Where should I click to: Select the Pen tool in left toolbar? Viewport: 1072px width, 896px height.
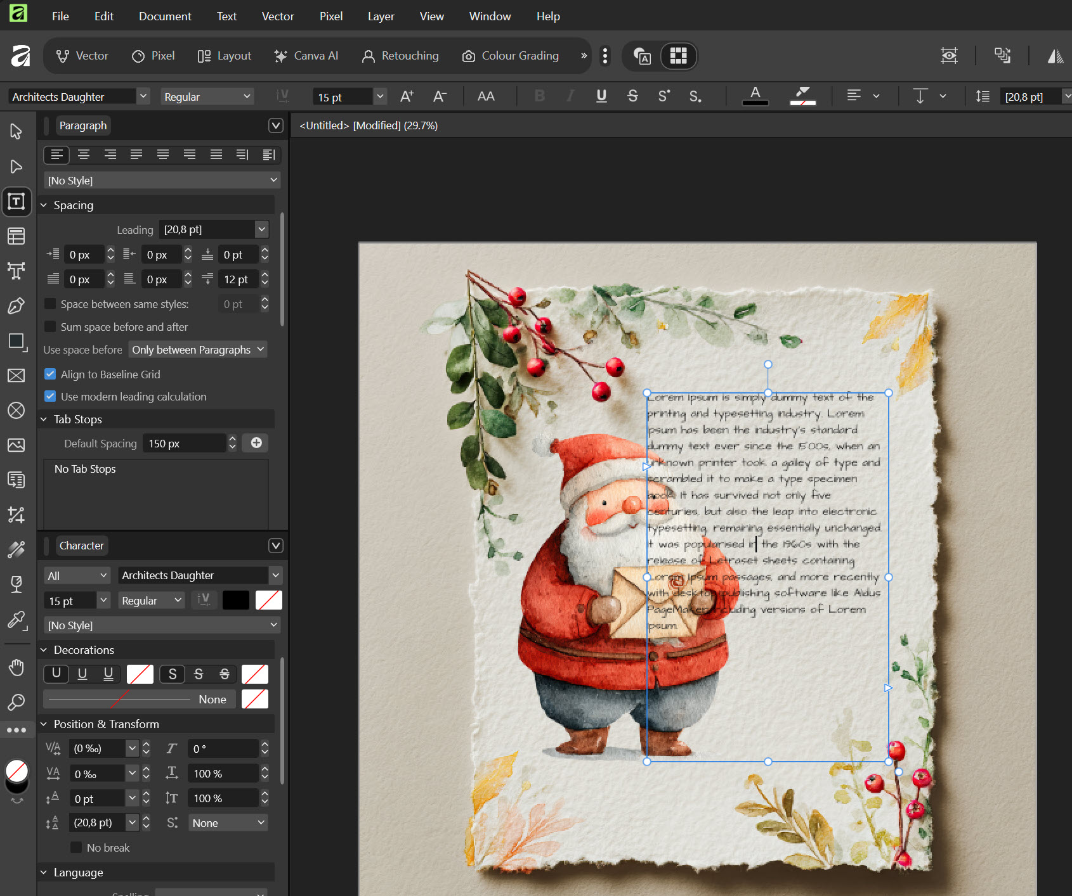pyautogui.click(x=16, y=306)
